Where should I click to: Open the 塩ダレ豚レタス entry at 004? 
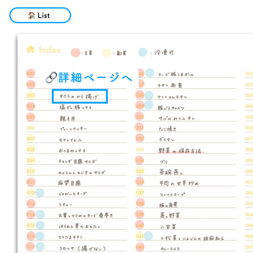tap(75, 107)
